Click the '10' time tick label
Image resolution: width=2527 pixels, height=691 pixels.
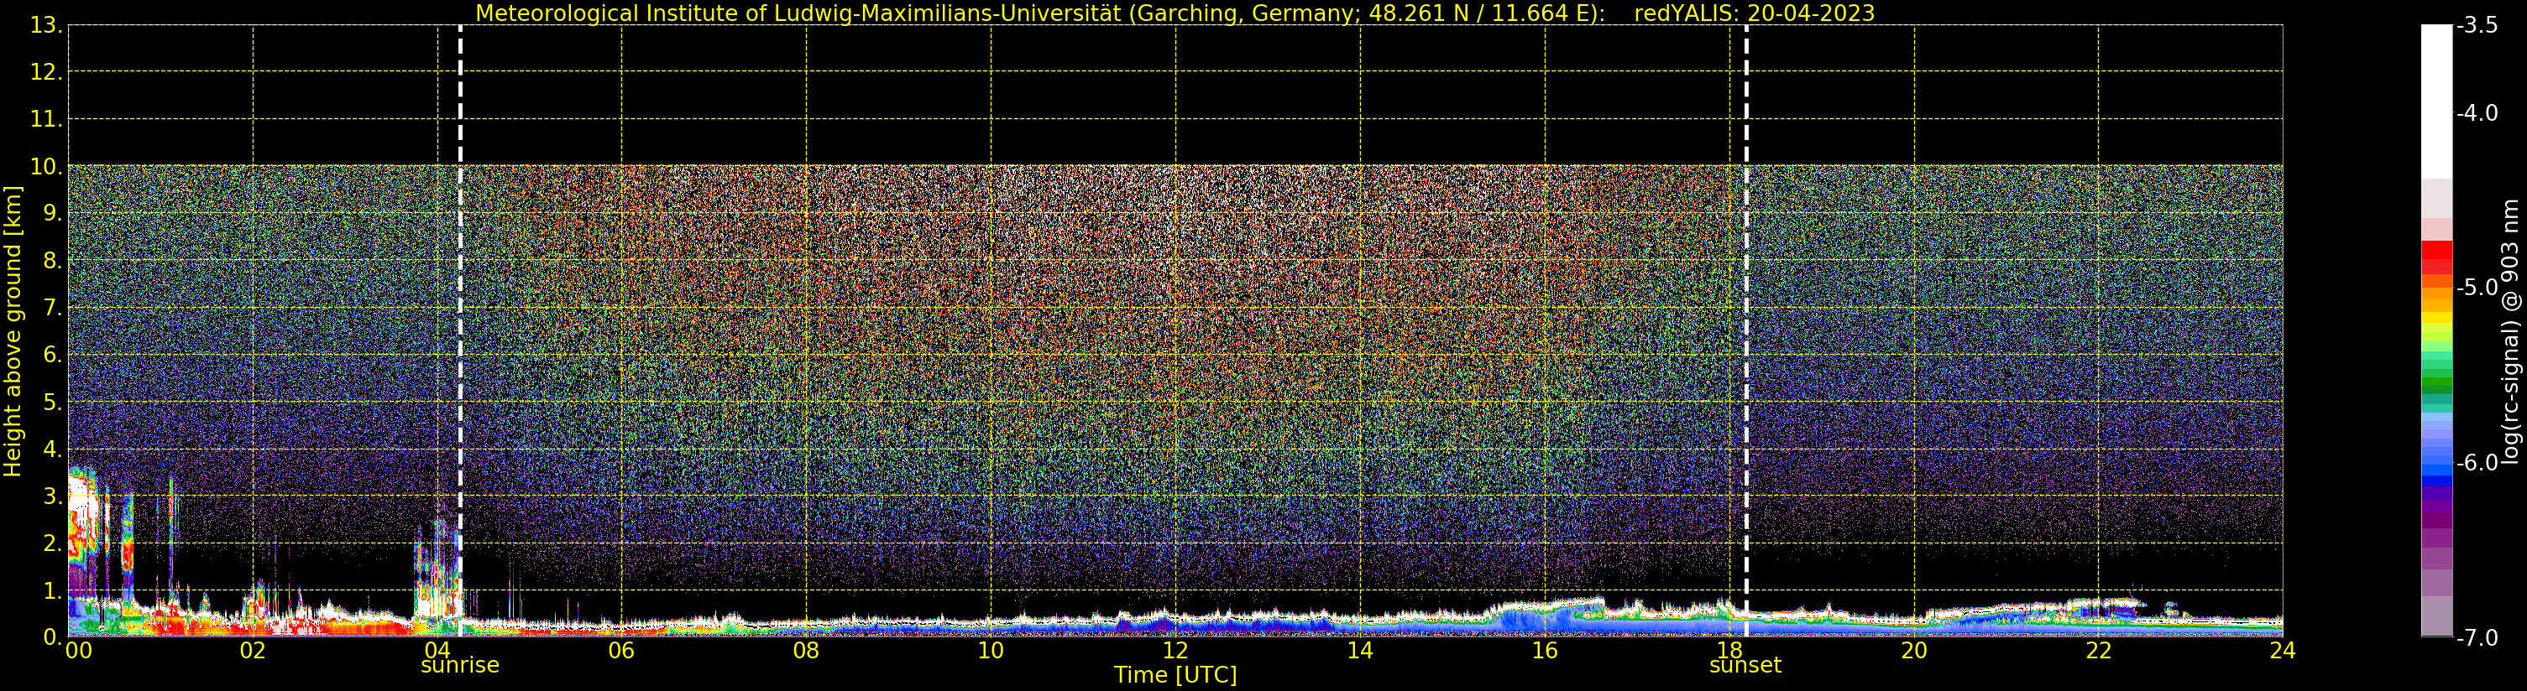click(991, 651)
